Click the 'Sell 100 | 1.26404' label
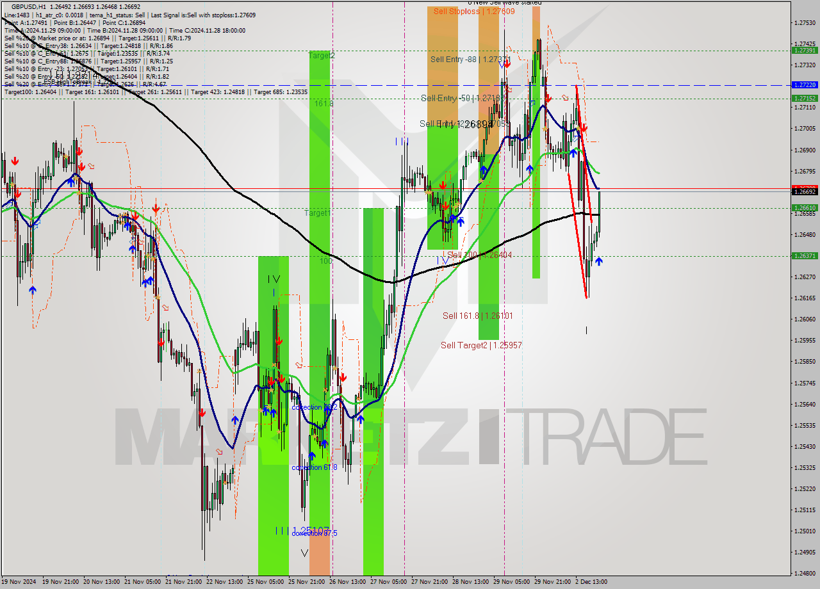Image resolution: width=820 pixels, height=589 pixels. pyautogui.click(x=479, y=255)
